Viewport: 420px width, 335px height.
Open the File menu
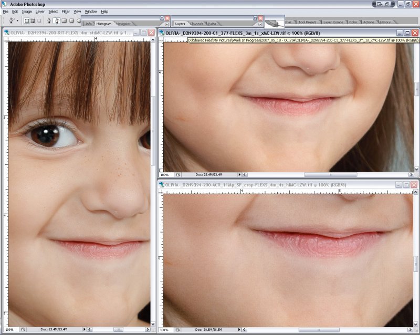pyautogui.click(x=6, y=12)
